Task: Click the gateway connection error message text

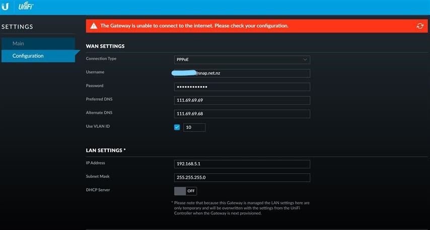Action: [194, 26]
